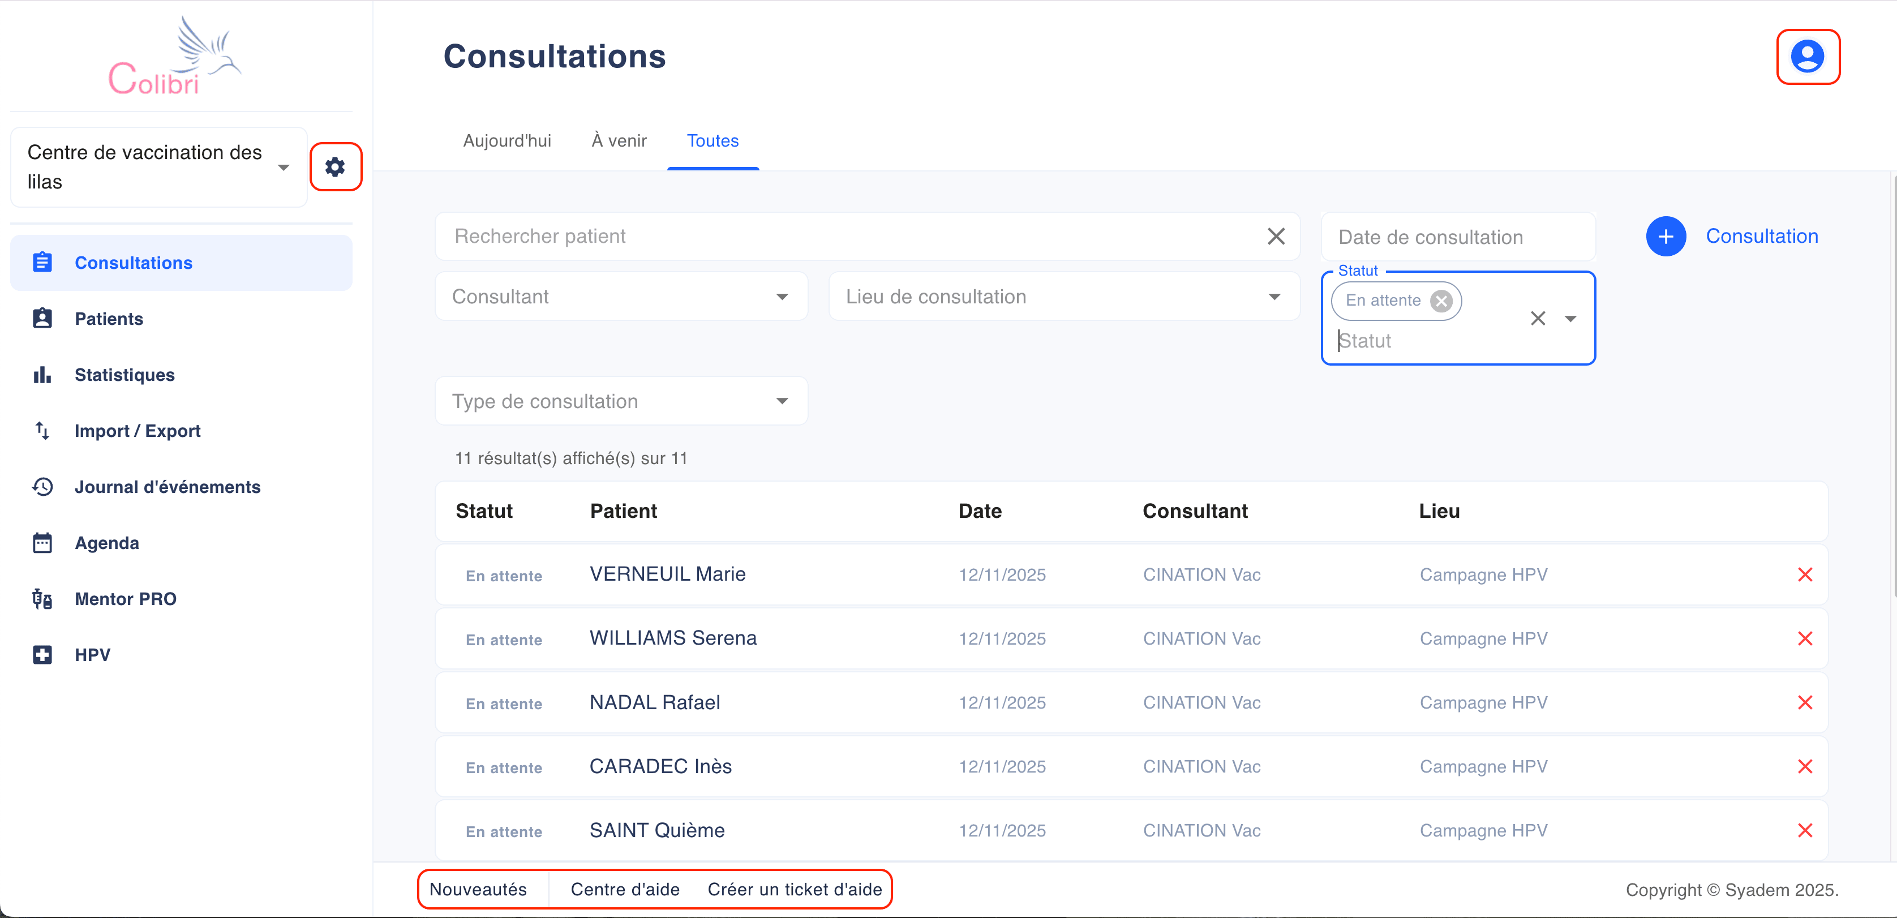This screenshot has width=1897, height=918.
Task: Delete NADAL Rafael consultation with red X
Action: click(x=1805, y=702)
